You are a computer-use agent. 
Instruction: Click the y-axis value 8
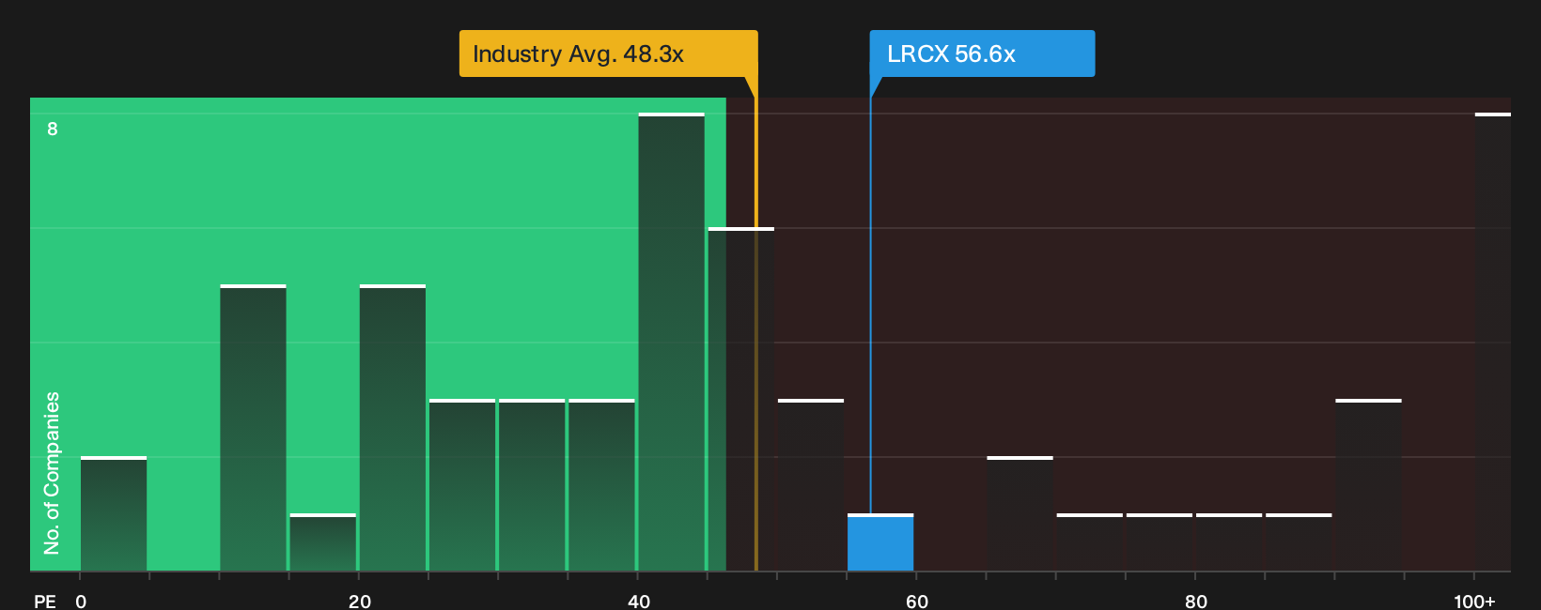tap(53, 129)
